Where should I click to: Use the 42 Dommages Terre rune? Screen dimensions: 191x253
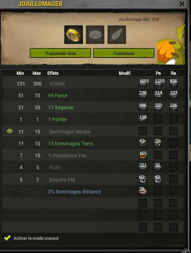point(143,143)
